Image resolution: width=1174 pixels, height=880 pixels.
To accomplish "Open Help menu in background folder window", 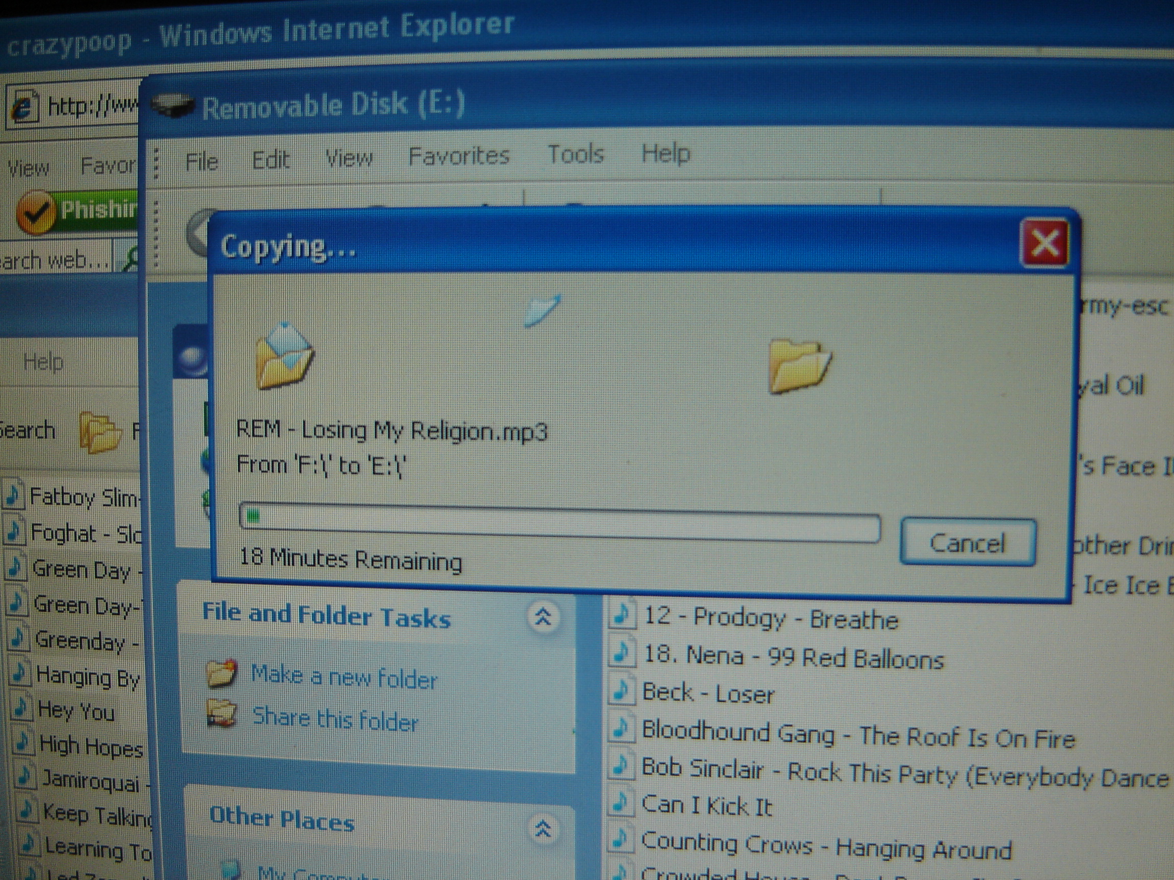I will pos(43,362).
